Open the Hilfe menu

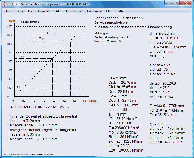(120, 11)
